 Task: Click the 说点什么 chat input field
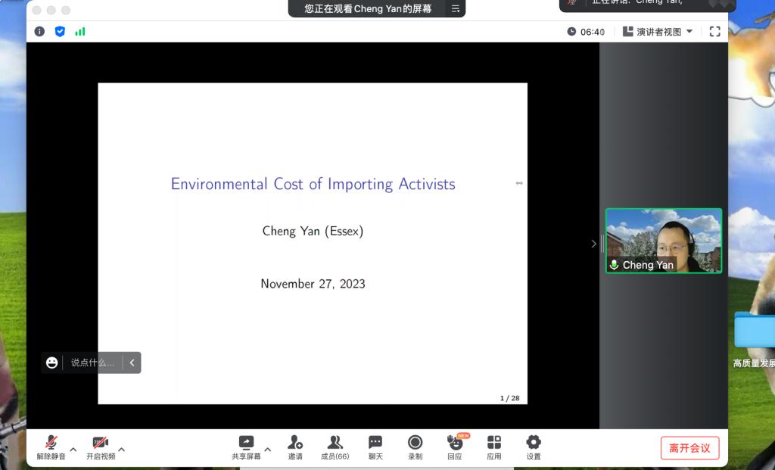(92, 363)
